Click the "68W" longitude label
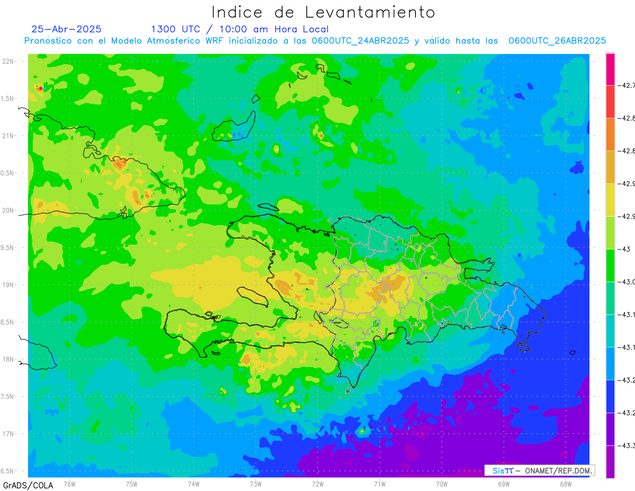This screenshot has height=491, width=635. click(x=566, y=484)
